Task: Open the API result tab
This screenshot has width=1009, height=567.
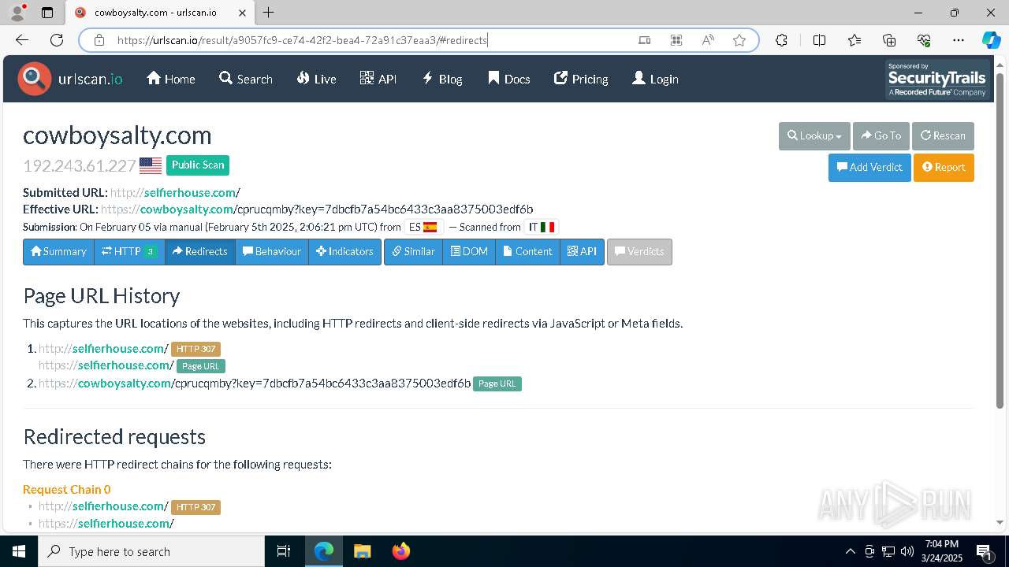Action: pyautogui.click(x=582, y=251)
